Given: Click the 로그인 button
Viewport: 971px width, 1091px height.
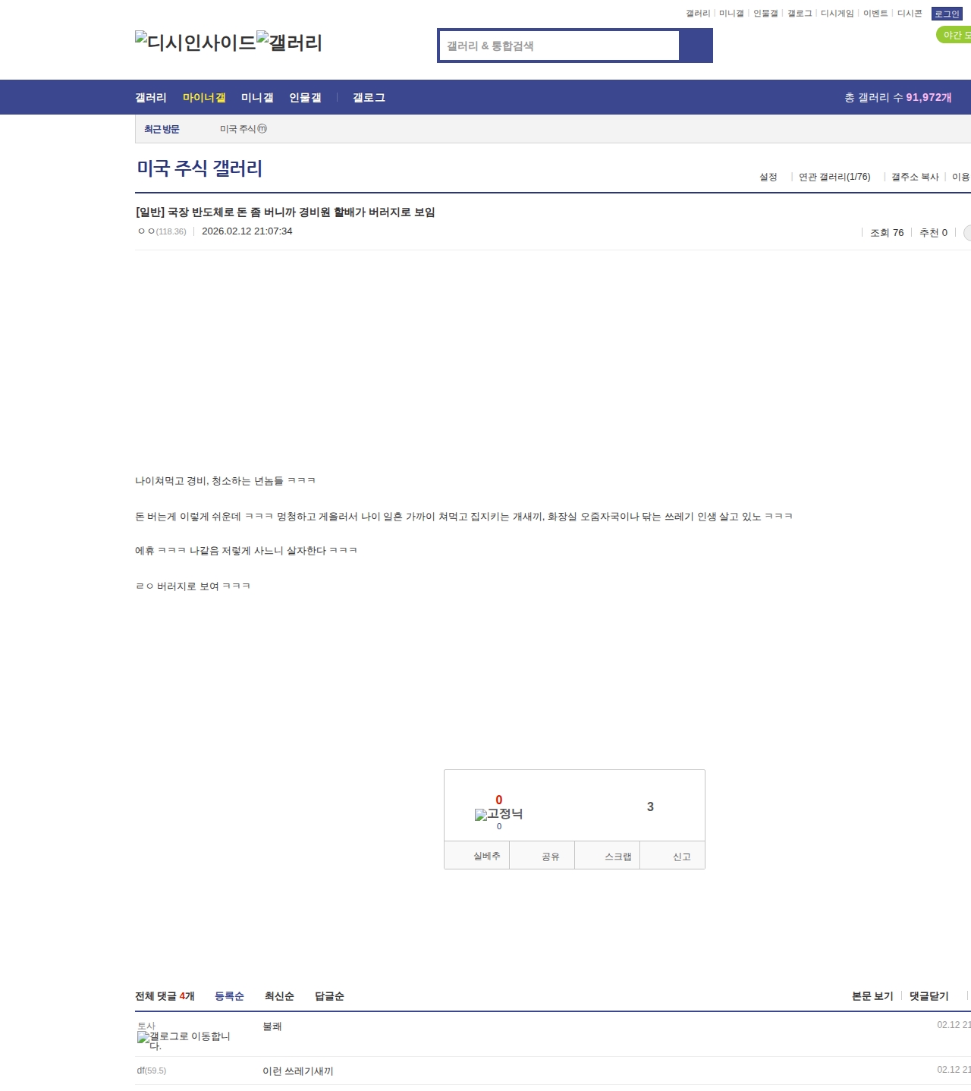Looking at the screenshot, I should pos(947,14).
